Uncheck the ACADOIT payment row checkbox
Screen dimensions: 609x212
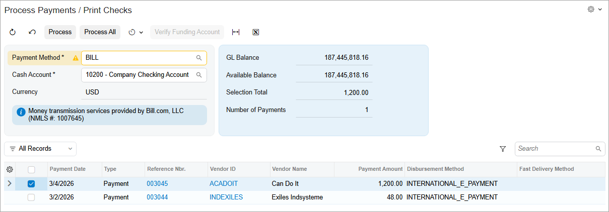(31, 184)
